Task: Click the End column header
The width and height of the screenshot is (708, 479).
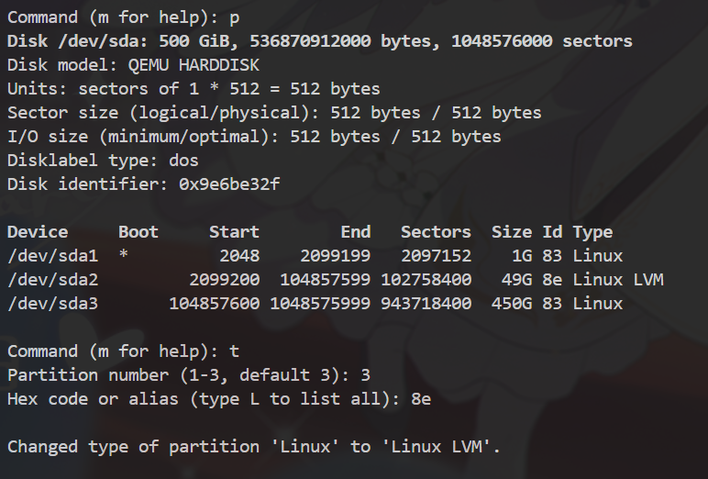Action: pyautogui.click(x=355, y=232)
